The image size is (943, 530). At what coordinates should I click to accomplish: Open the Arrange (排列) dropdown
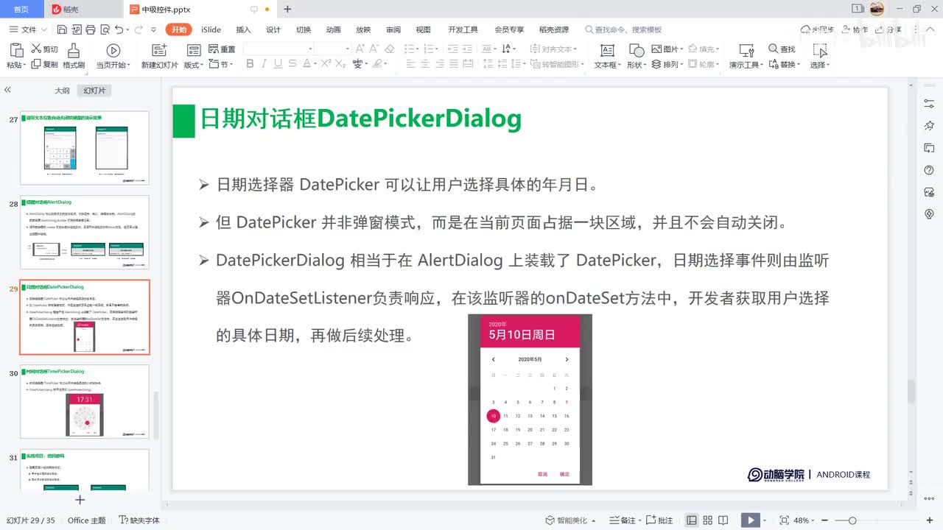[667, 64]
